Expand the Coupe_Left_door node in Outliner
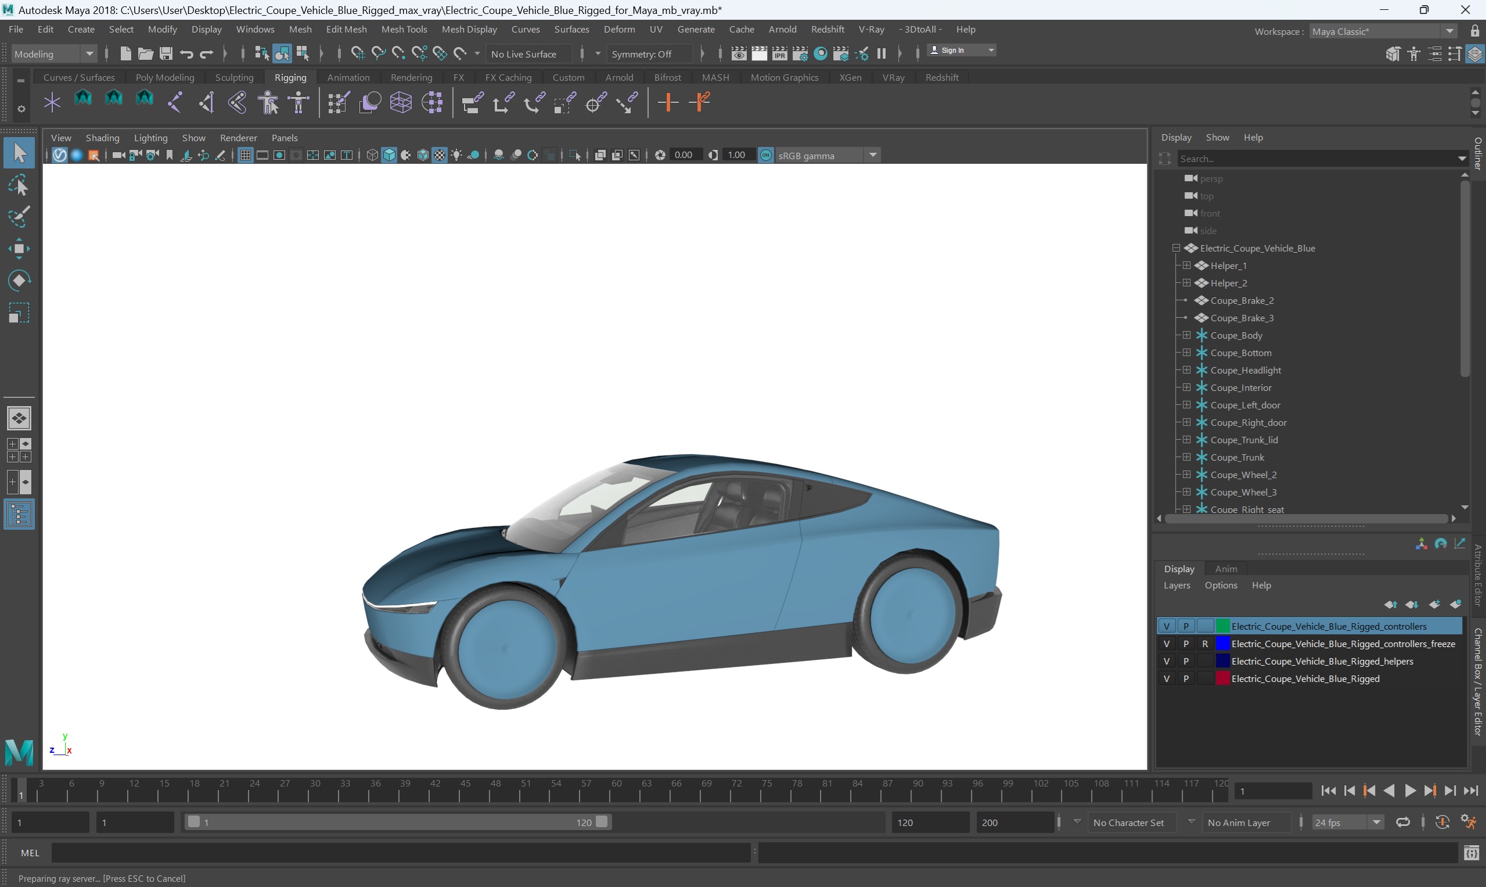This screenshot has height=887, width=1486. pos(1186,405)
